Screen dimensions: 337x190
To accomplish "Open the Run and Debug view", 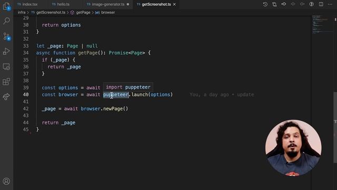I will pos(6,51).
